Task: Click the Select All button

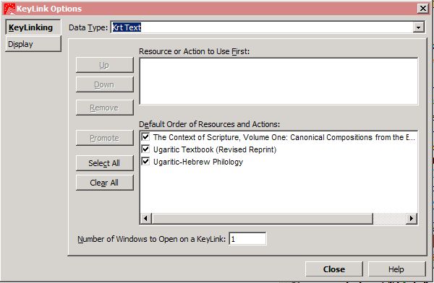Action: (x=104, y=163)
